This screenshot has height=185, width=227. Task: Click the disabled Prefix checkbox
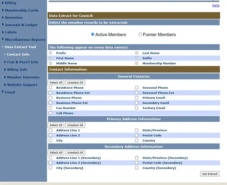[x=50, y=53]
